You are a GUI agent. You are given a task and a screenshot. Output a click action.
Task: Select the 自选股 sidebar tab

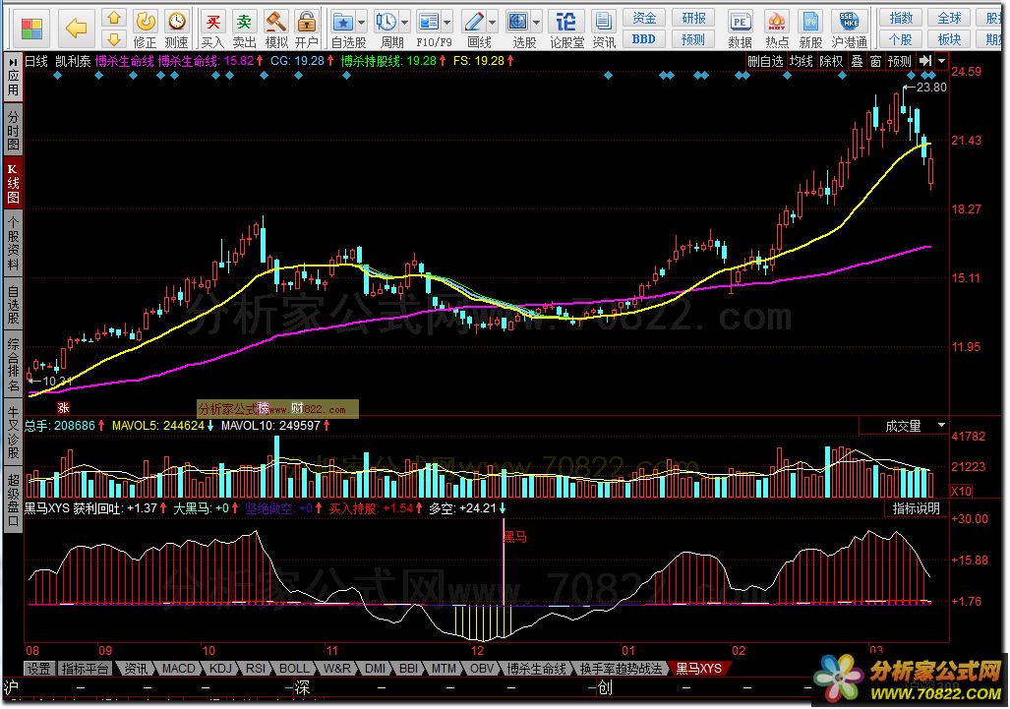click(13, 305)
